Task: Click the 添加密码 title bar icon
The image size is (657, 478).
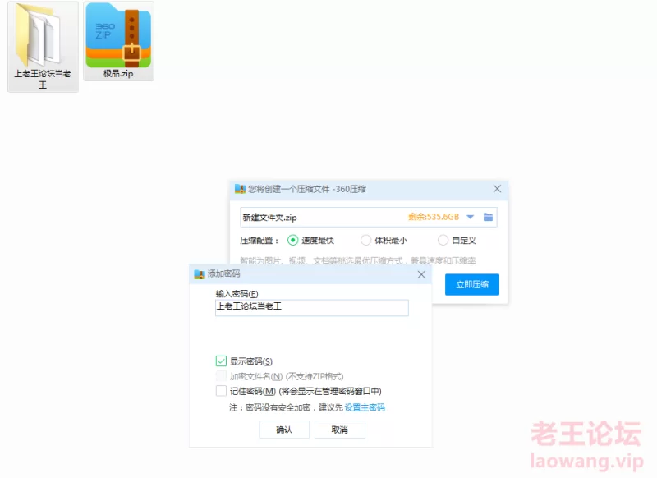Action: coord(200,274)
